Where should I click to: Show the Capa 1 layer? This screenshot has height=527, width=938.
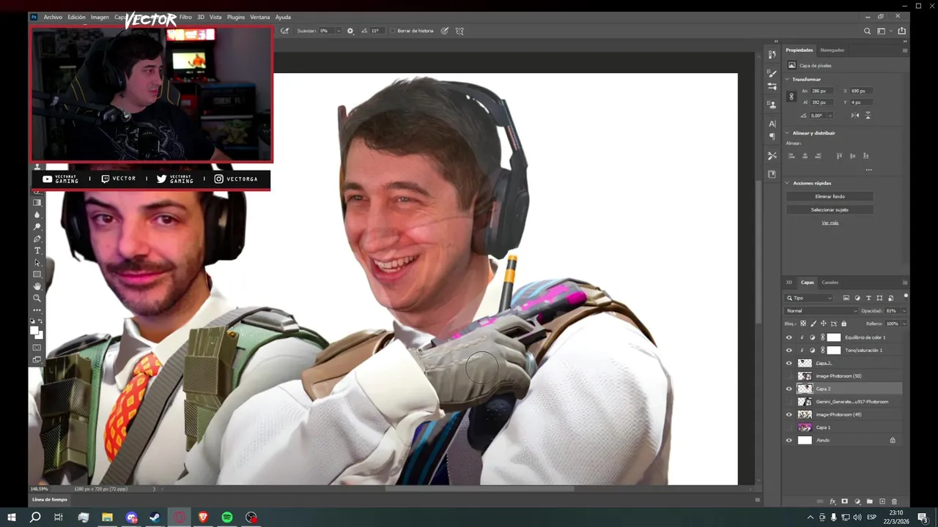[x=789, y=427]
